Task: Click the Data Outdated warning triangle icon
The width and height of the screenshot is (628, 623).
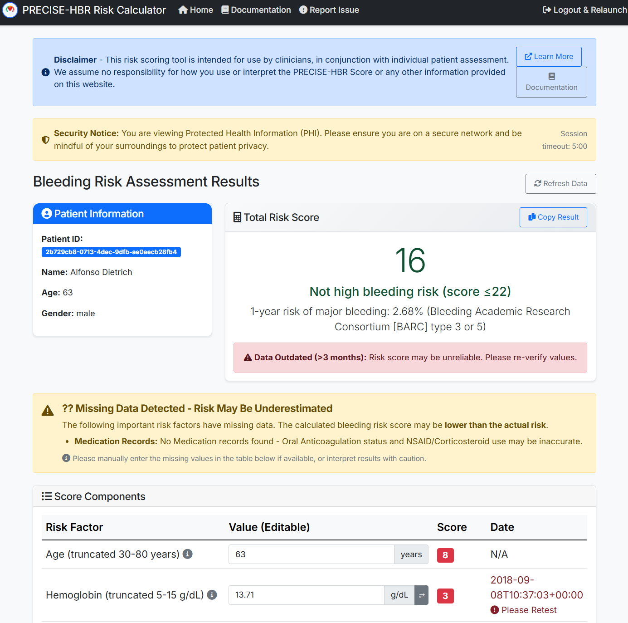Action: [x=248, y=358]
